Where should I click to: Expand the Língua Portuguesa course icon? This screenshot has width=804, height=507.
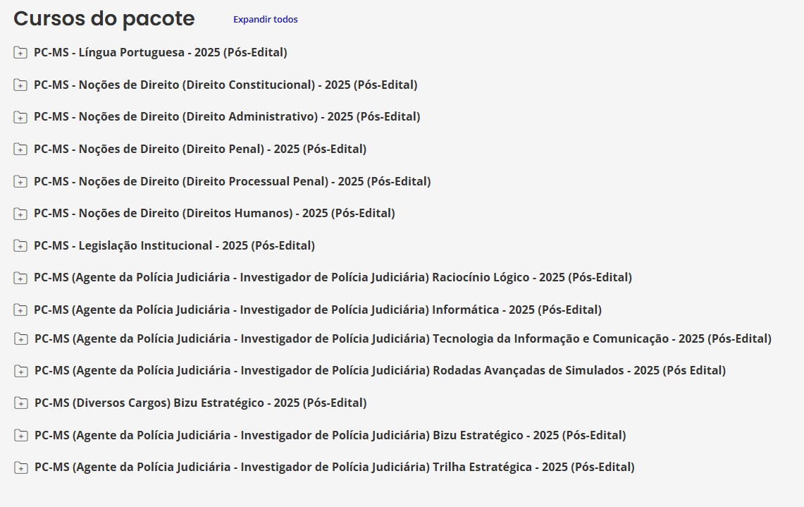point(20,52)
